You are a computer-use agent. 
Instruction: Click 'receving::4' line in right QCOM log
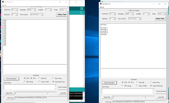click(x=104, y=33)
